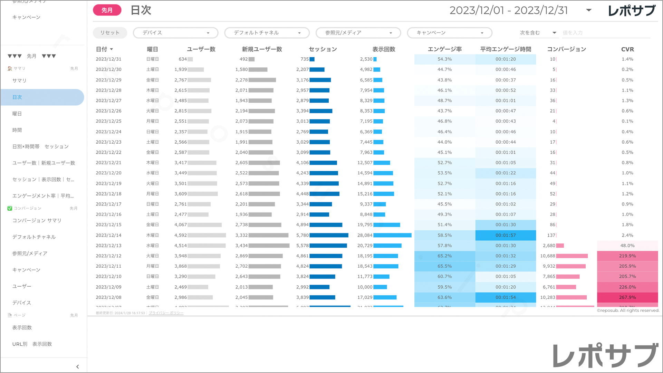Expand the デバイス filter dropdown
Viewport: 663px width, 373px height.
(175, 33)
